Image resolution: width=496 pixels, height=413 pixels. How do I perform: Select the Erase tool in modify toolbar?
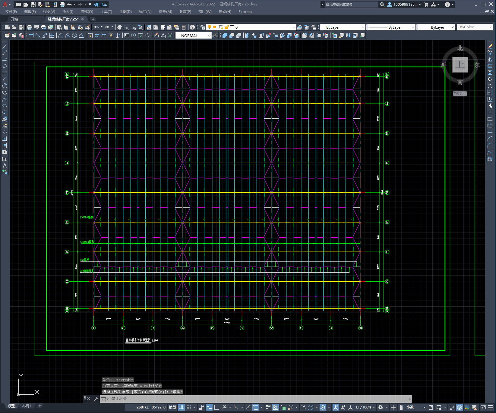coord(490,46)
